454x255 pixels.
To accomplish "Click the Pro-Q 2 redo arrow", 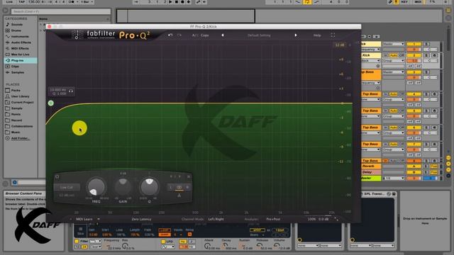I will tap(179, 35).
